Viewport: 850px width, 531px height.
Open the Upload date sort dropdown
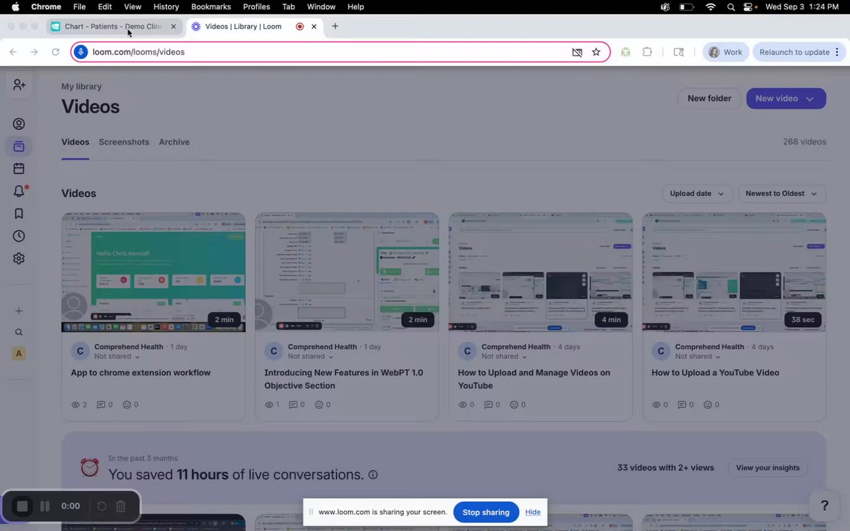[x=697, y=194]
